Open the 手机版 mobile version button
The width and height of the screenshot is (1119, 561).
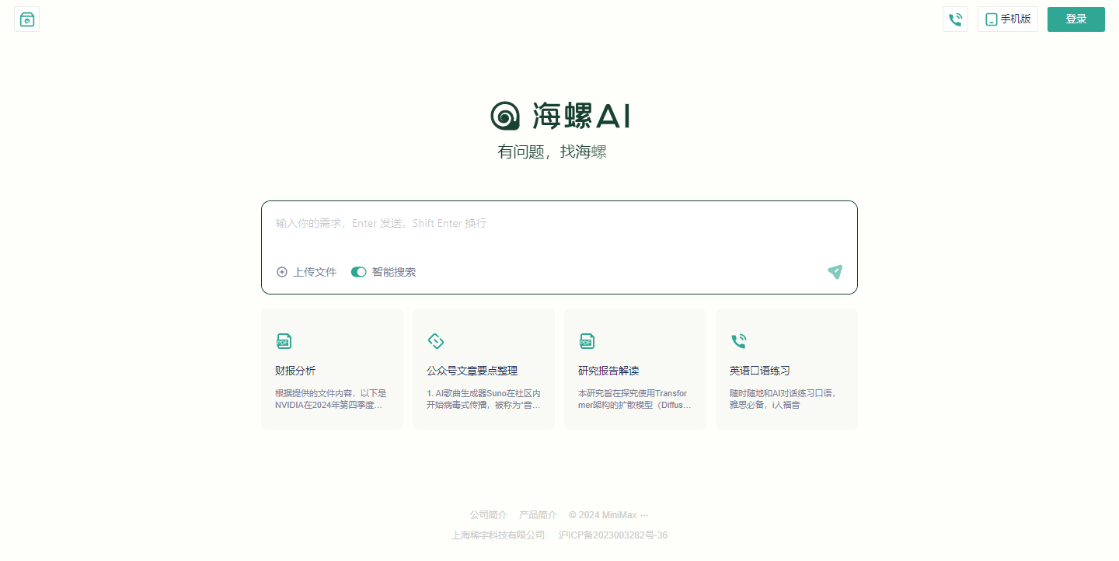coord(1008,19)
